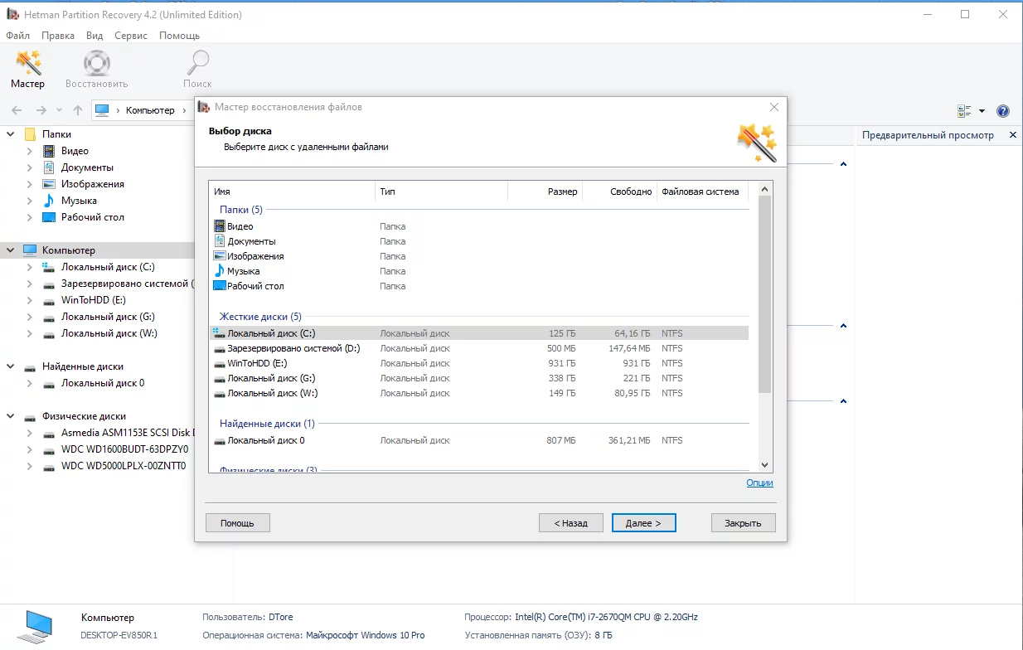Click WinToHDD (E:) drive icon in wizard
This screenshot has width=1023, height=650.
point(220,363)
